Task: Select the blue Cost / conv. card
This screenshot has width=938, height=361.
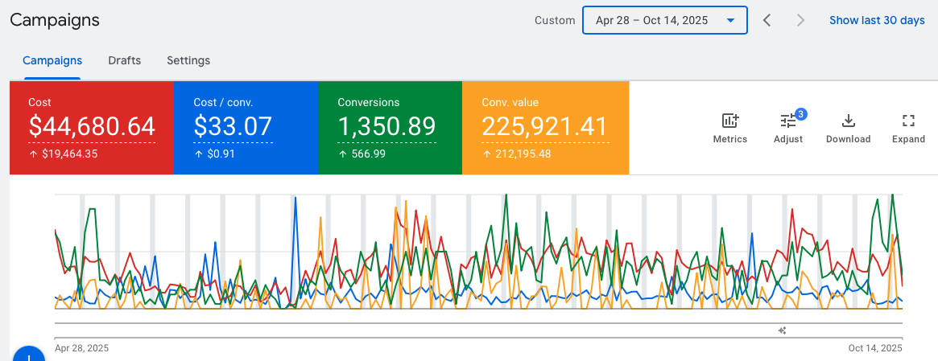Action: [x=246, y=128]
